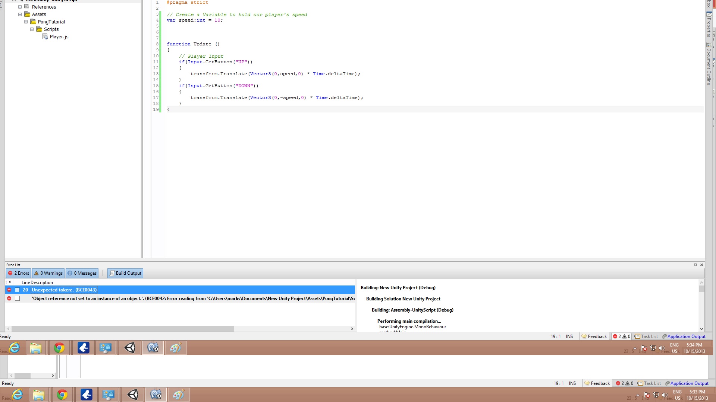Viewport: 716px width, 402px height.
Task: Collapse the Assets tree node
Action: (x=20, y=14)
